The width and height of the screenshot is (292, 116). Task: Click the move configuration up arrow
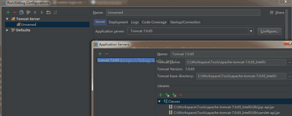coord(35,12)
